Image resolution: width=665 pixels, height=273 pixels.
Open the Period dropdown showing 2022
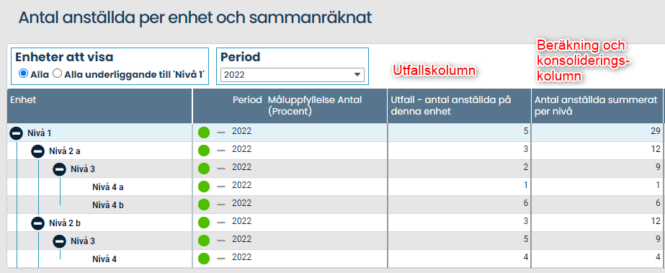pos(293,75)
